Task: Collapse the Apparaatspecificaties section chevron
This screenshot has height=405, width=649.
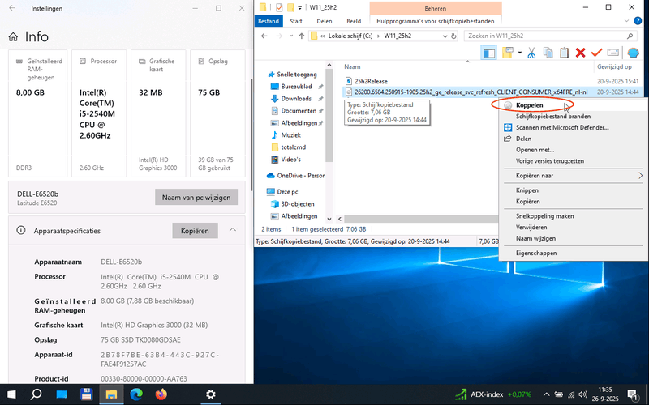Action: (233, 230)
